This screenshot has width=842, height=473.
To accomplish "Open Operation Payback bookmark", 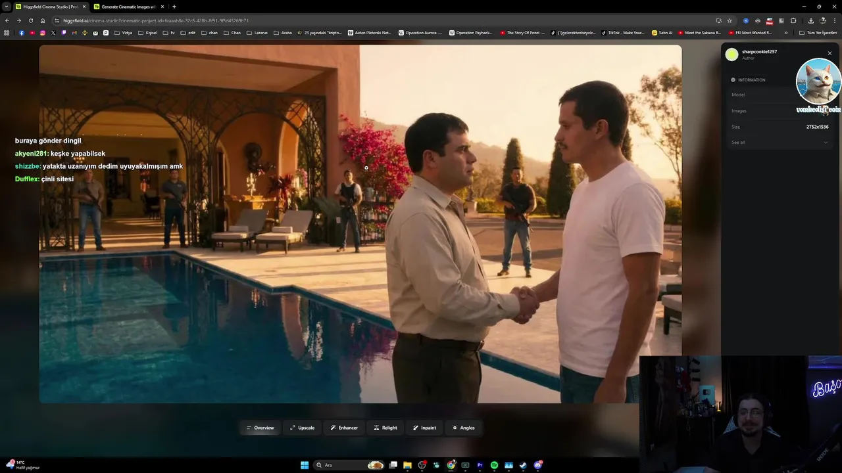I will click(470, 33).
